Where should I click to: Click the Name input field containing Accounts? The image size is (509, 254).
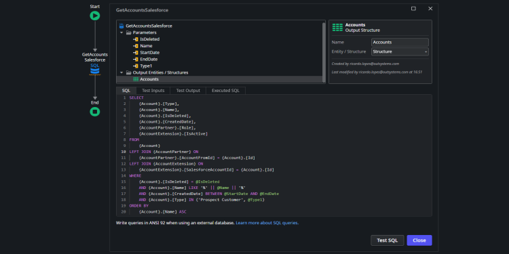click(x=400, y=42)
